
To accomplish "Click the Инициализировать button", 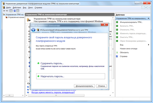I will [x=84, y=86].
